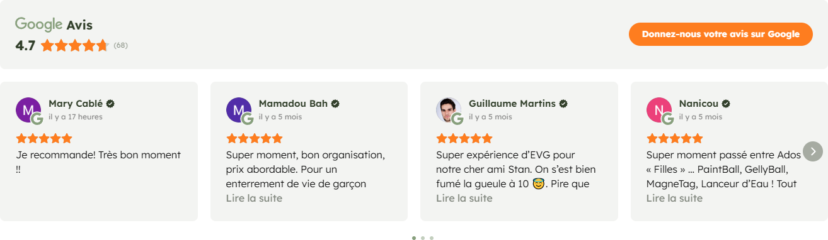Expand Nanicou's review with Lire la suite
Screen dimensions: 828x240
click(x=674, y=199)
